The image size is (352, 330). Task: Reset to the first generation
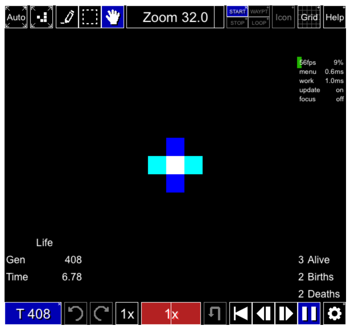241,313
